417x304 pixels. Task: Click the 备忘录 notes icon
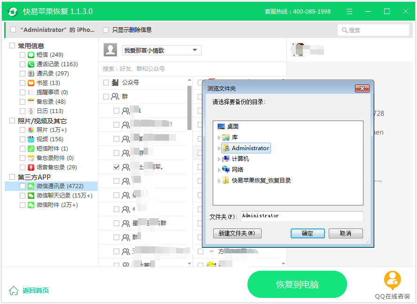pos(31,102)
